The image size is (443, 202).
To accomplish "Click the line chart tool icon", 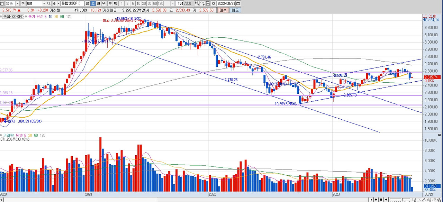I will 202,3.
